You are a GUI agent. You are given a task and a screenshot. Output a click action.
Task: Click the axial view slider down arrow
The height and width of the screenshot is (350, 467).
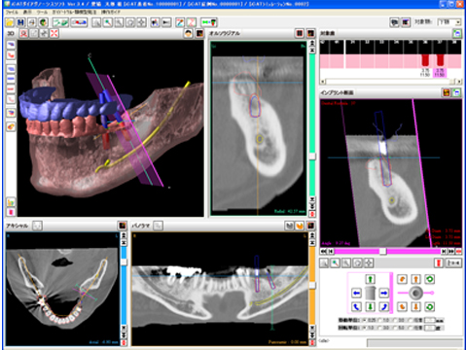[x=124, y=328]
